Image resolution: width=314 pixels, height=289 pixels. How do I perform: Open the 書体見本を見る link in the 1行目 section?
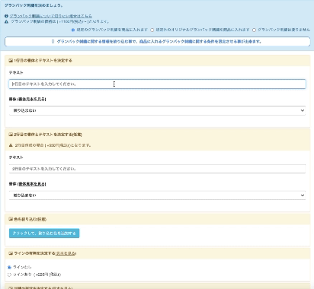[x=32, y=100]
